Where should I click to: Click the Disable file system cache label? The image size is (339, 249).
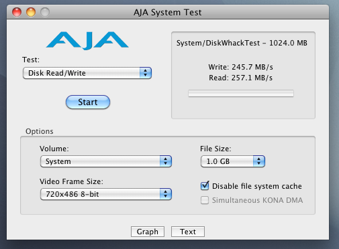(x=257, y=186)
